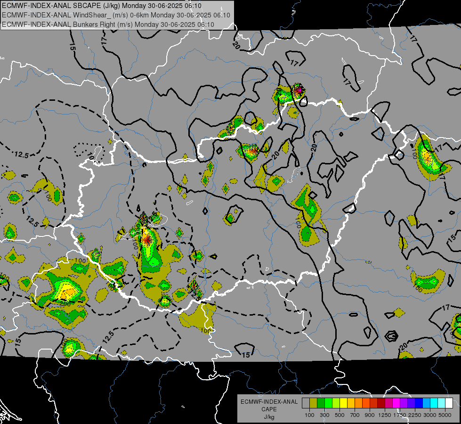Screen dimensions: 461x424
Task: Click the legend value 900
Action: tap(370, 415)
